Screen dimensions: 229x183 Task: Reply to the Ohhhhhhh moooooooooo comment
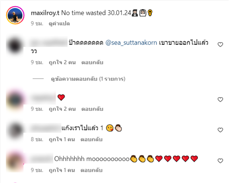[x=91, y=170]
